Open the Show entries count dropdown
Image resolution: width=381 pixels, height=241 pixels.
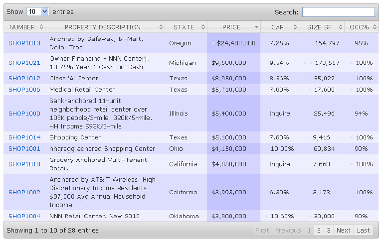pyautogui.click(x=38, y=11)
